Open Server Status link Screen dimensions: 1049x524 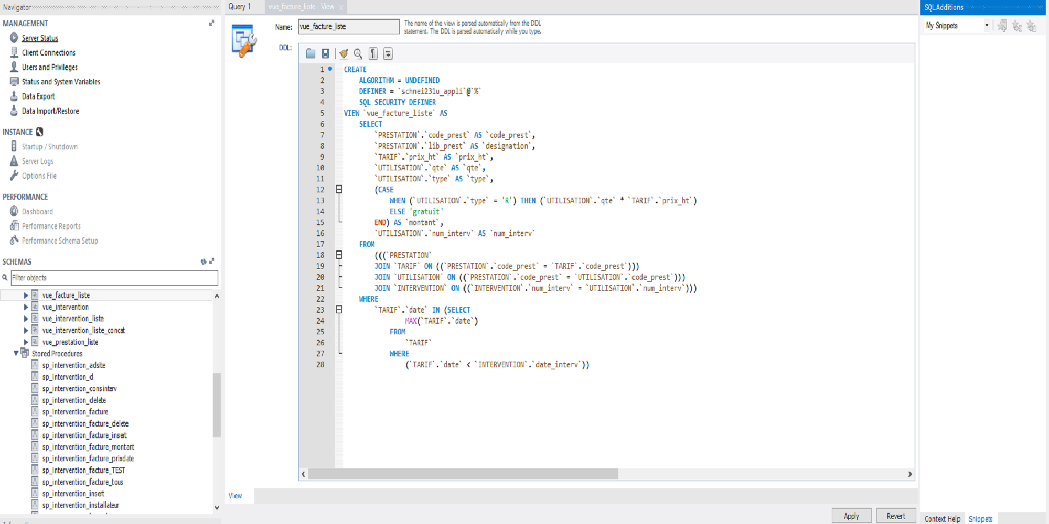(40, 38)
